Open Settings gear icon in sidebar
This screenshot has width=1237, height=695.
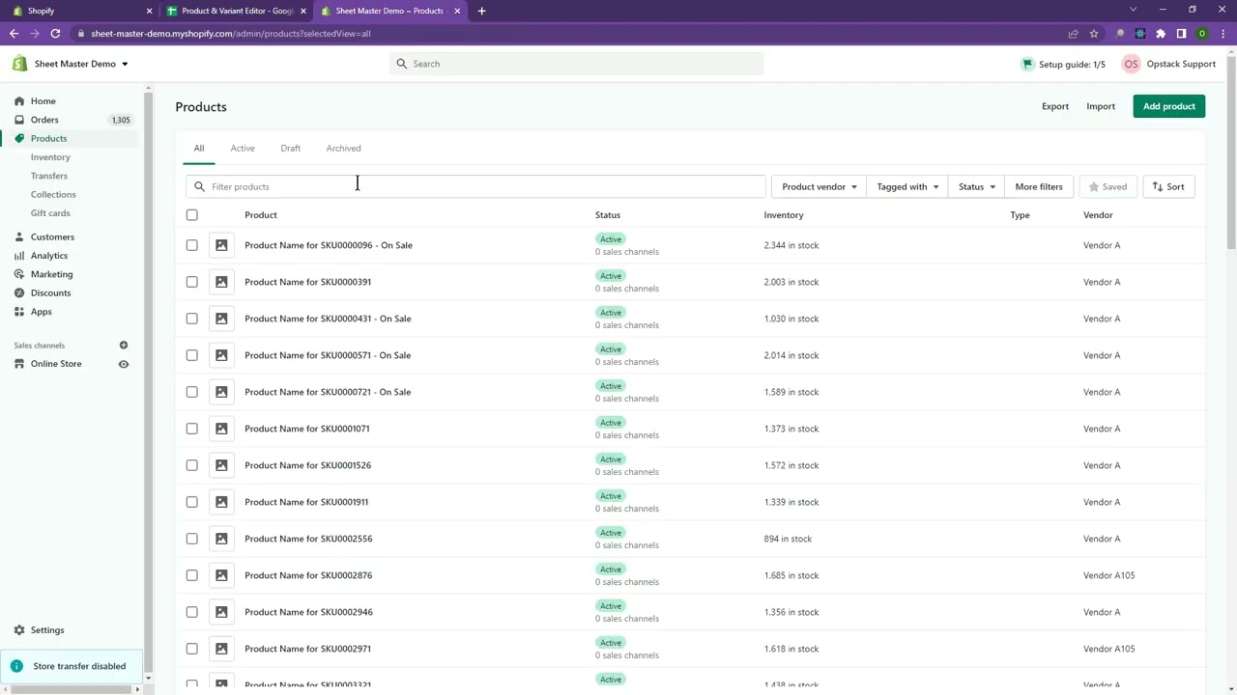(19, 630)
